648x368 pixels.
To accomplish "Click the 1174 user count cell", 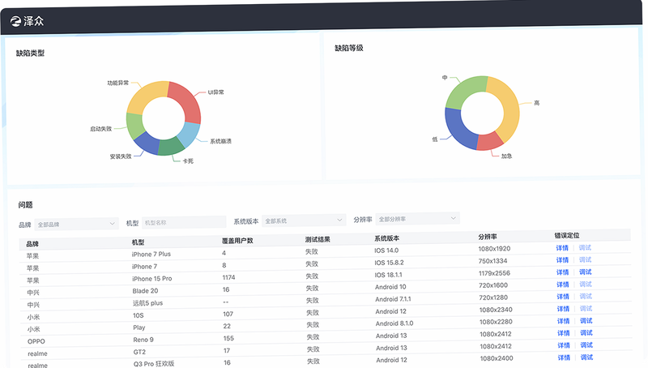I will (229, 277).
